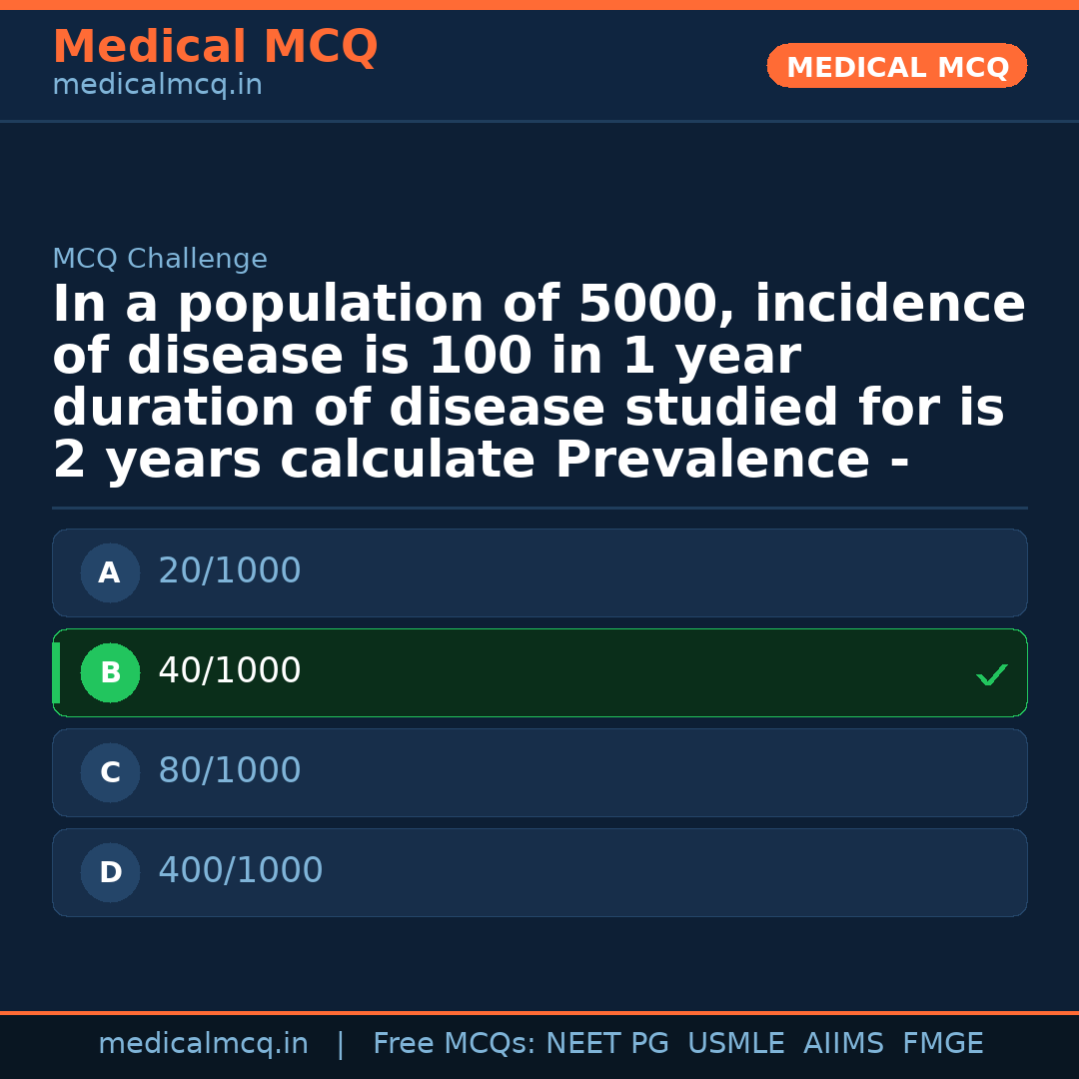Click the USMLE footer tag
1079x1079 pixels.
coord(735,1044)
